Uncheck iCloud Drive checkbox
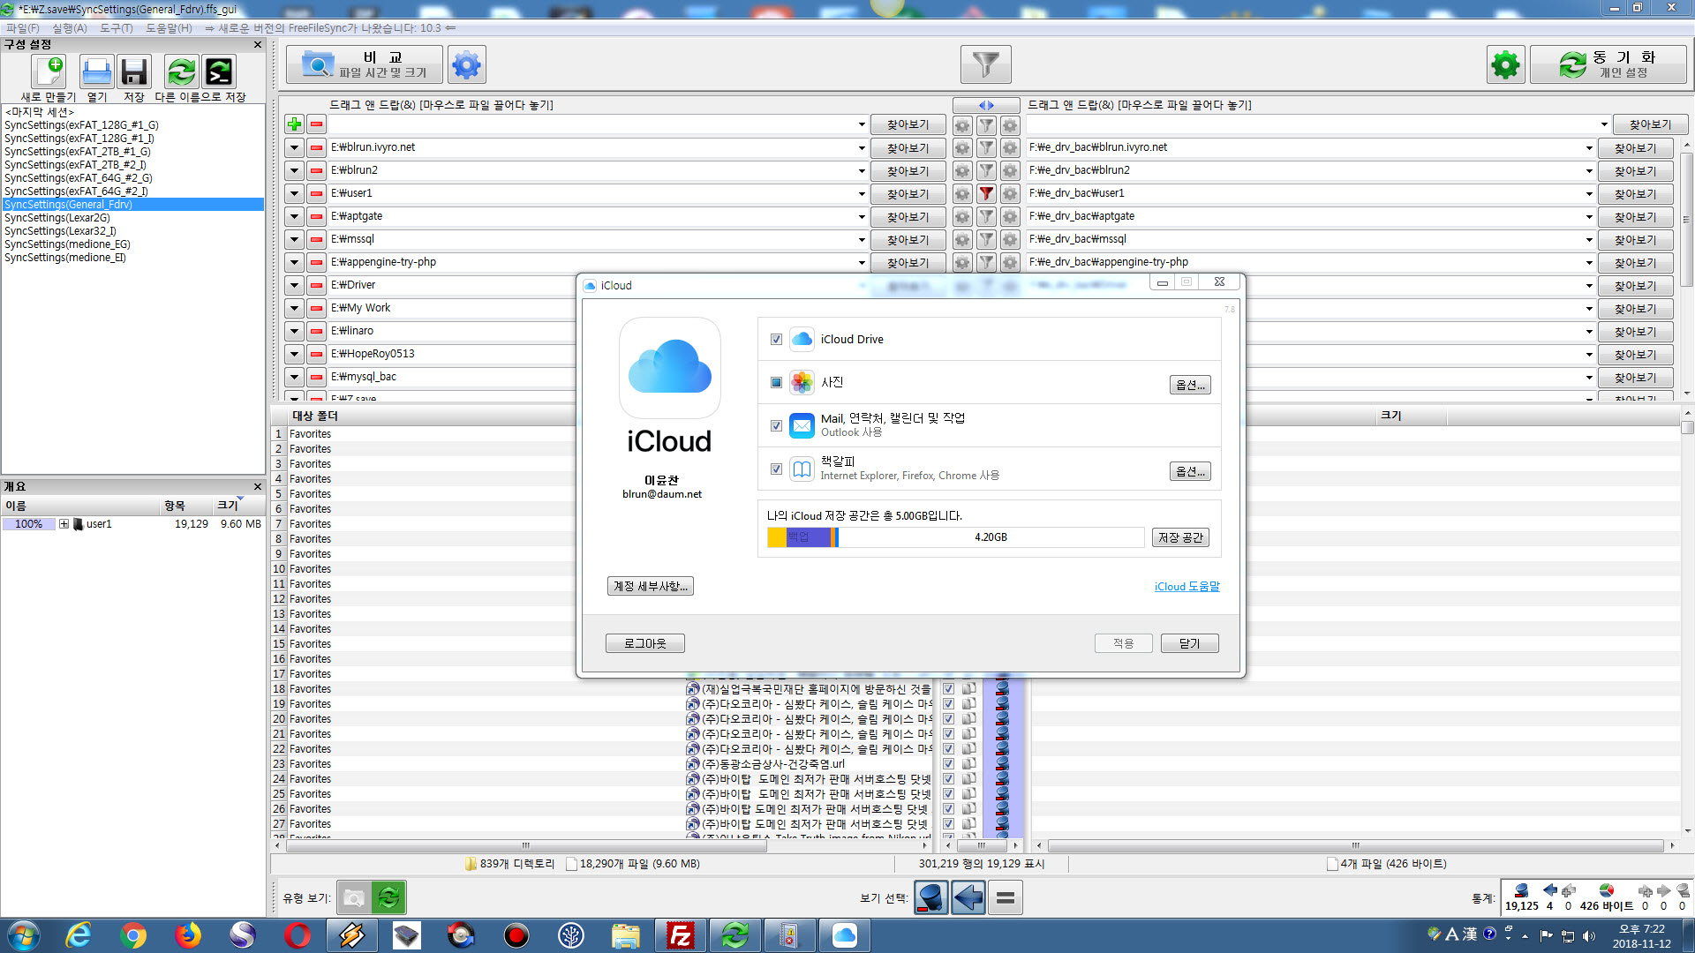The image size is (1695, 953). [x=776, y=339]
